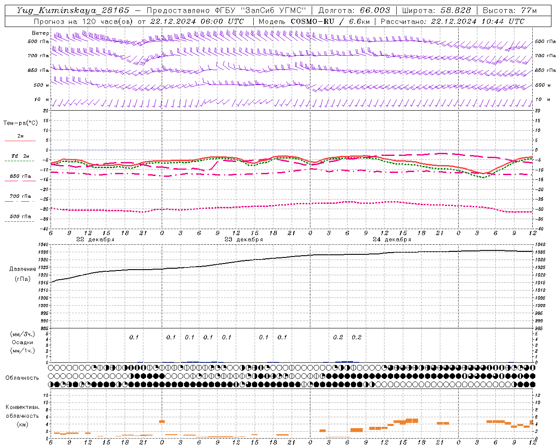This screenshot has height=446, width=558.
Task: Click the 2м temperature legend entry
Action: point(20,136)
